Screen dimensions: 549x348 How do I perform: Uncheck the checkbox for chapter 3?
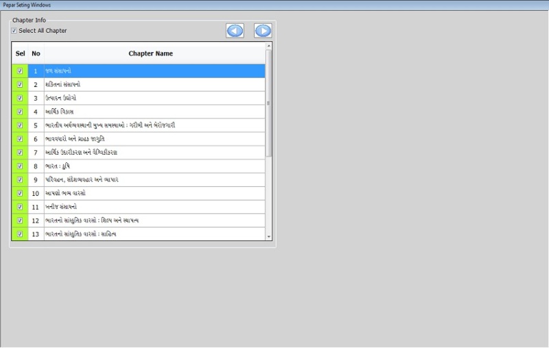tap(20, 98)
